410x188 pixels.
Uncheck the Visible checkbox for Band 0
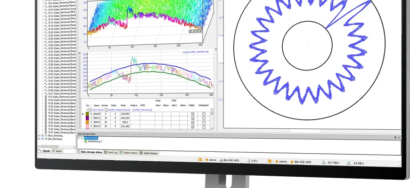(x=192, y=113)
